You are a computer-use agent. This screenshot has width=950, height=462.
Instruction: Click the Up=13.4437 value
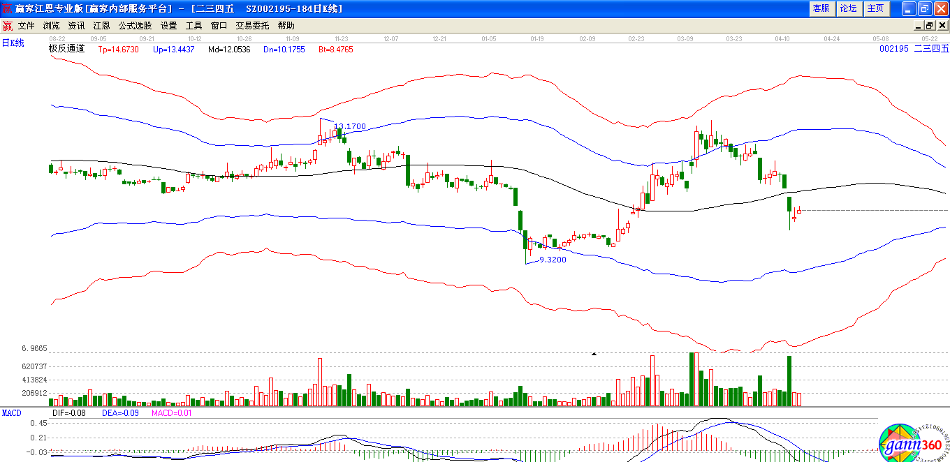(173, 50)
